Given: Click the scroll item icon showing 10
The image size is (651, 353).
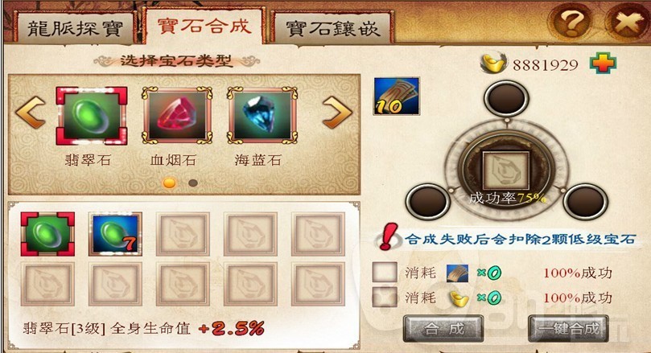Looking at the screenshot, I should tap(397, 96).
